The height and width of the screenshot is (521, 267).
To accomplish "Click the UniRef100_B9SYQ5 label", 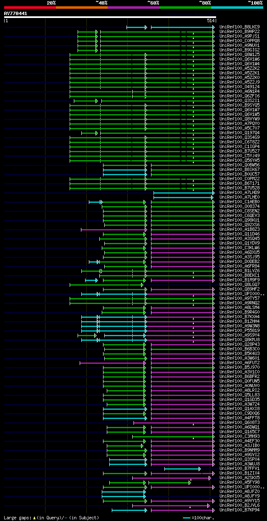I will 239,105.
